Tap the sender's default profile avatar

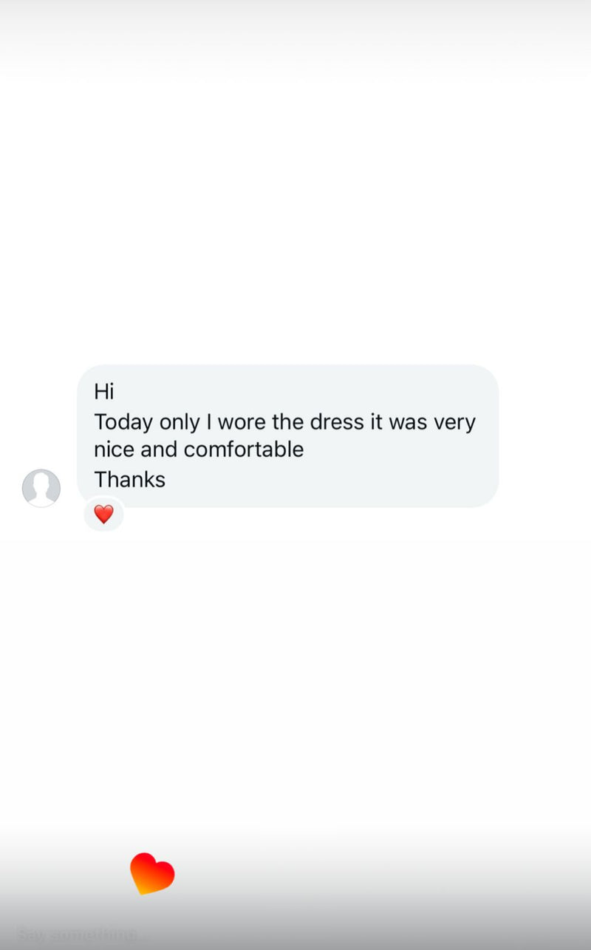tap(41, 488)
